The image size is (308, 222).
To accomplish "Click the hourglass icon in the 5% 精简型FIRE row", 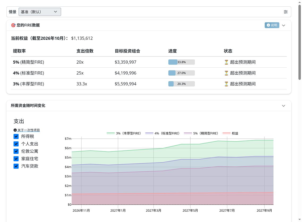I will point(226,62).
